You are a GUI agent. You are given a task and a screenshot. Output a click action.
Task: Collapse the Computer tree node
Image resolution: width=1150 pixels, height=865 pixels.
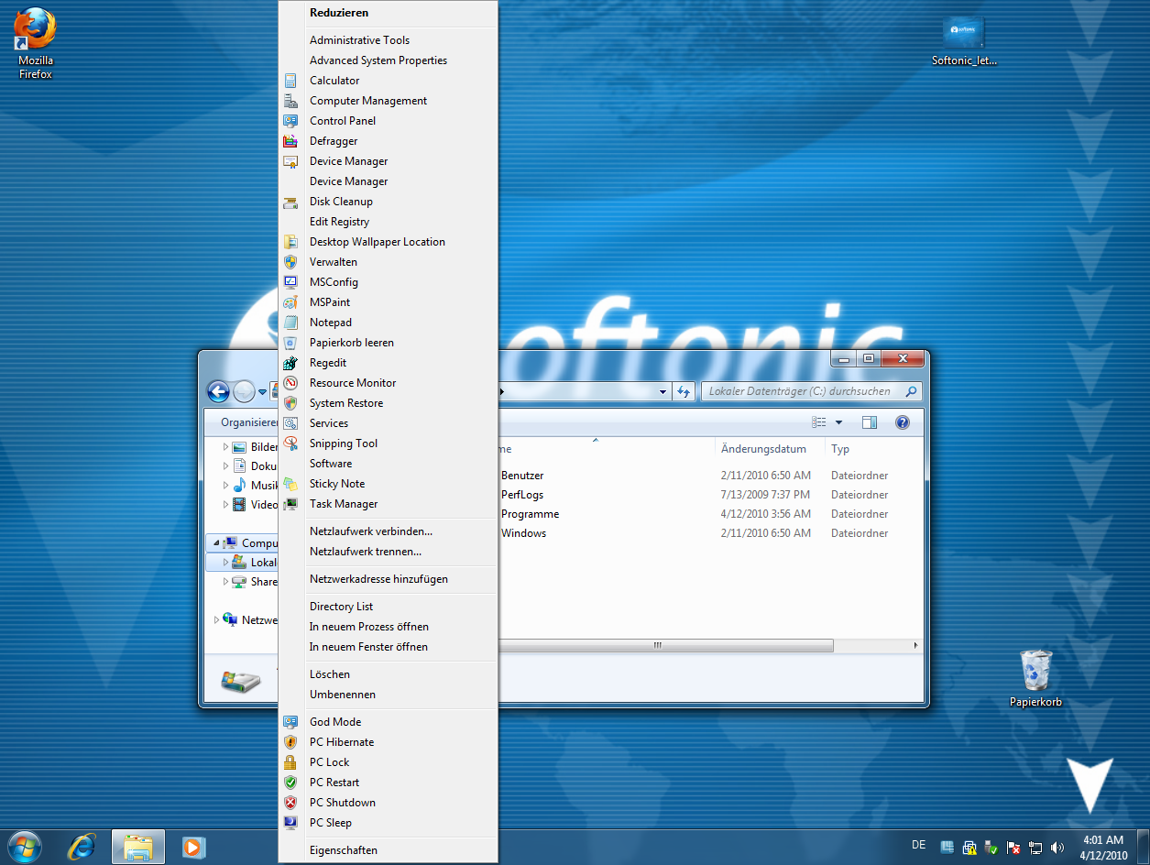[216, 543]
